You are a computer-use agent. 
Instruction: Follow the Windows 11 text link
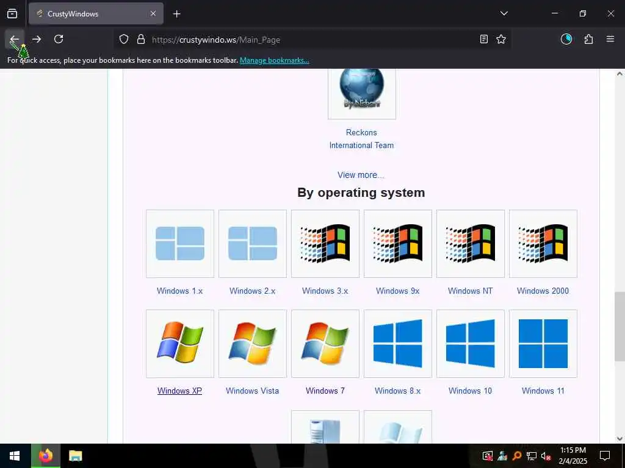click(x=543, y=391)
